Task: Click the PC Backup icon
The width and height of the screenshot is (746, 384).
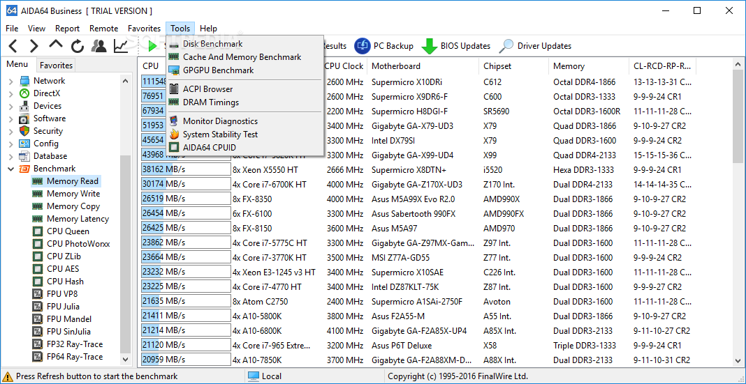Action: tap(363, 46)
